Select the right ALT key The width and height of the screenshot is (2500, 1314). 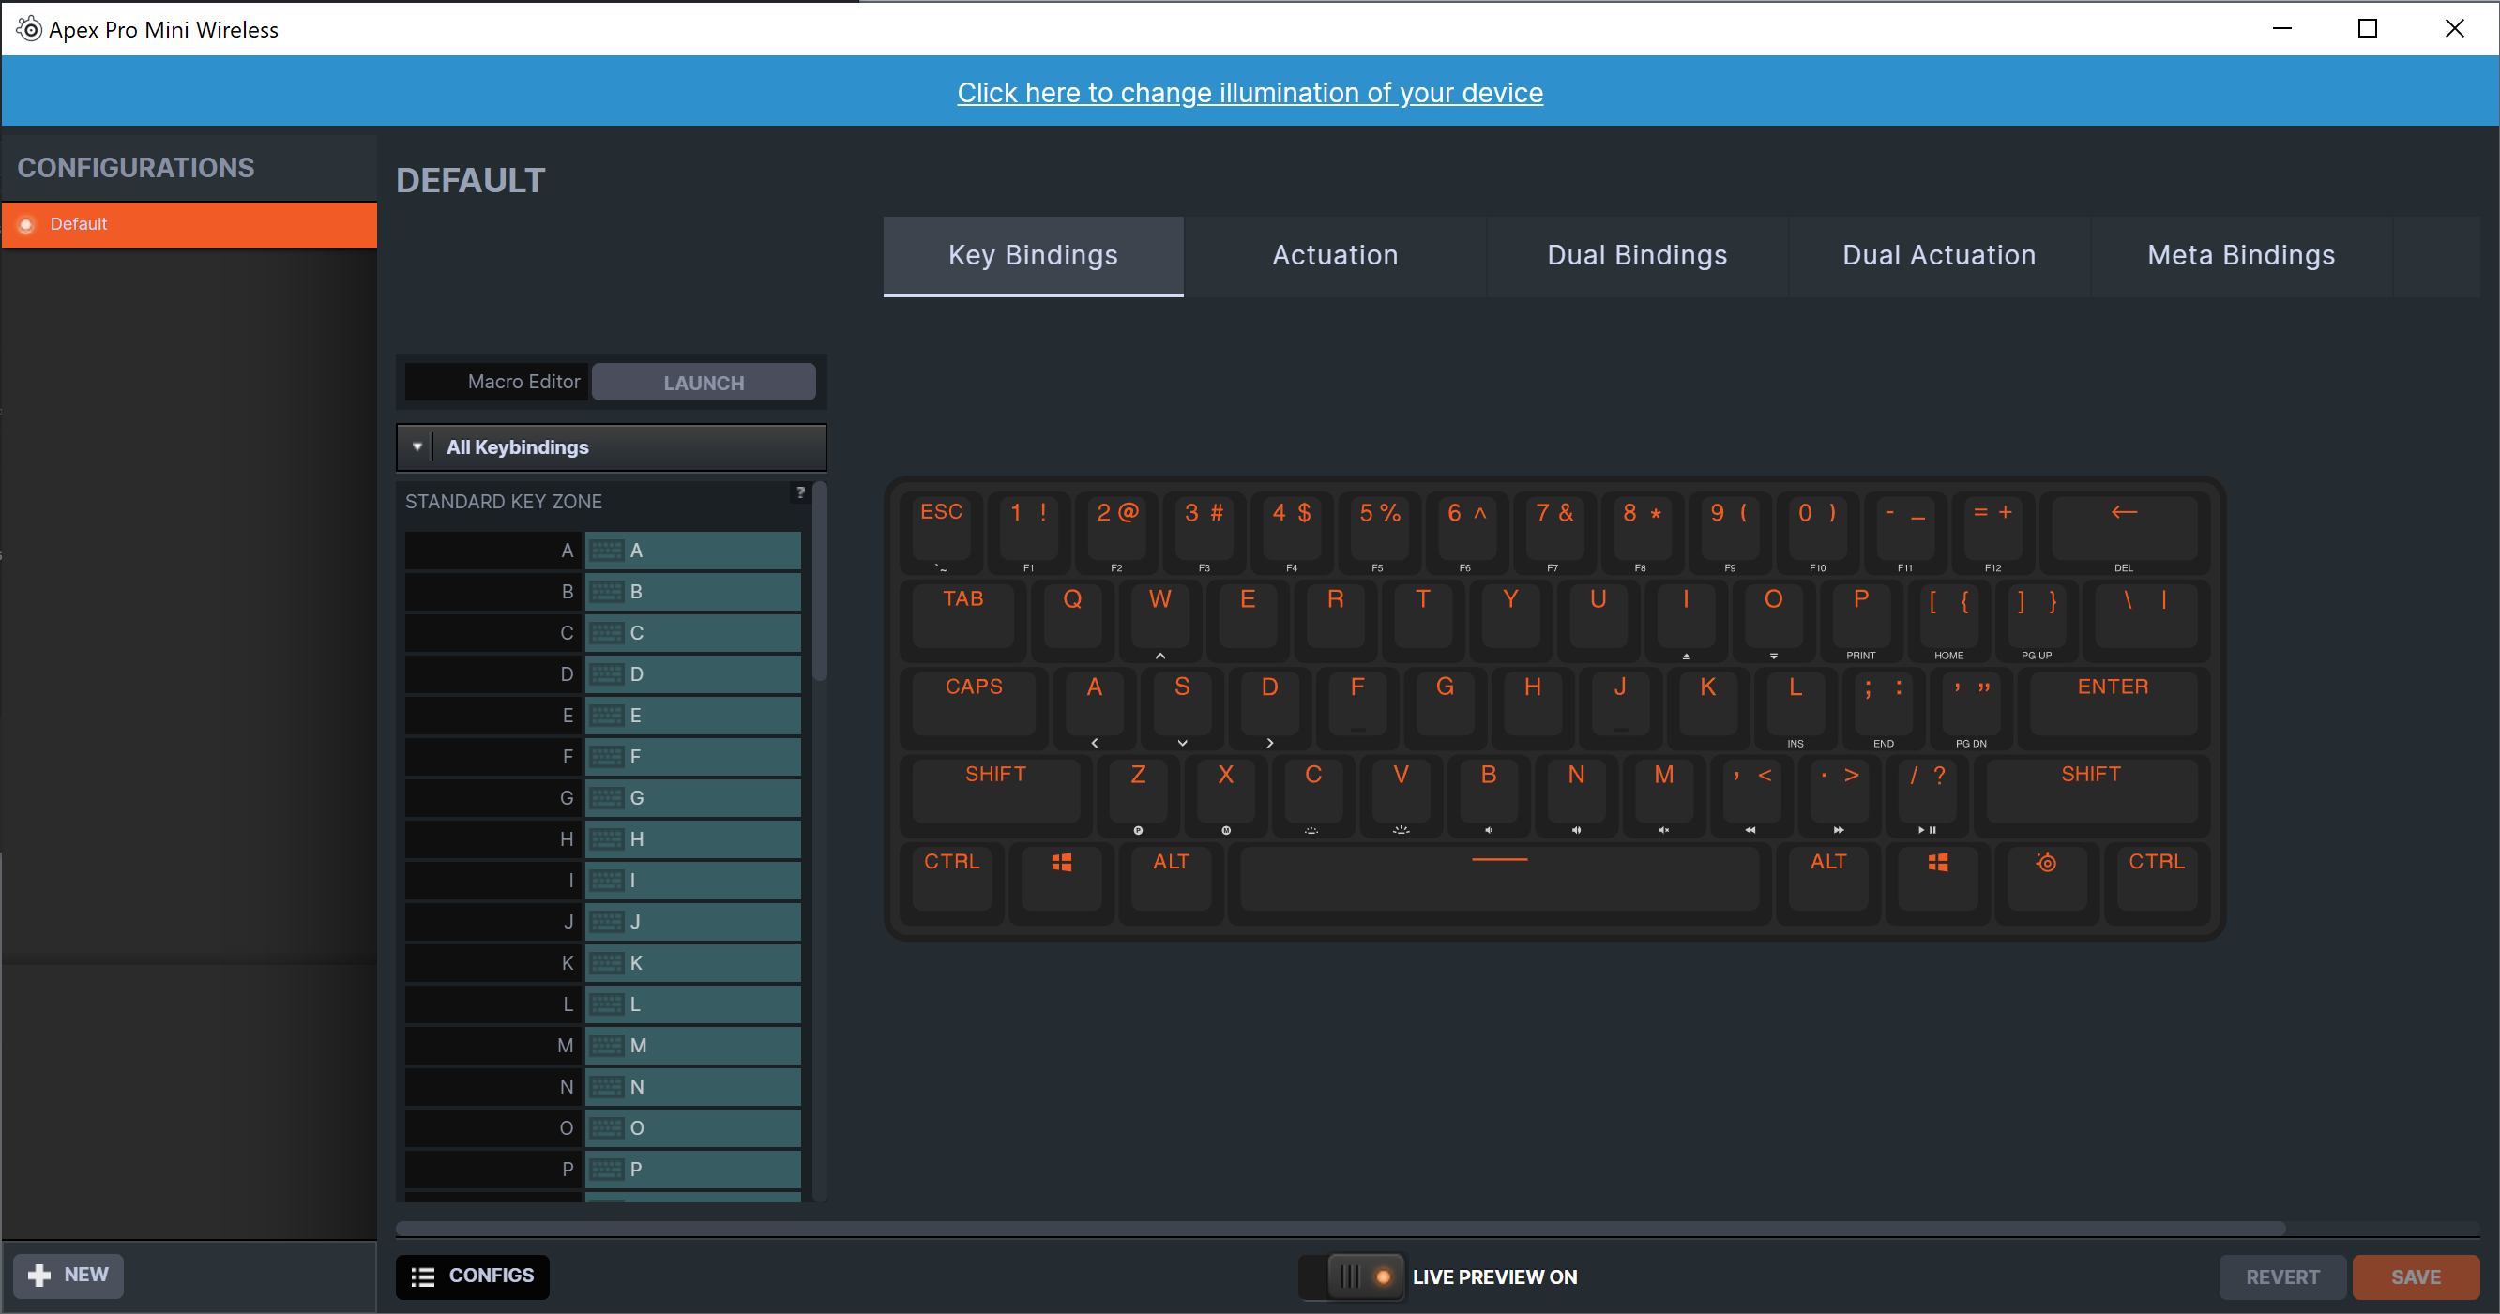(1828, 883)
